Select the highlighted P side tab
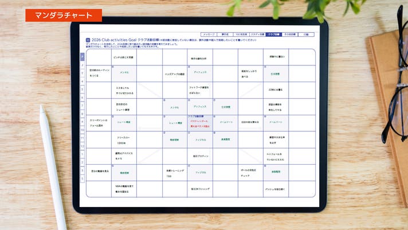Viewport: 408px width, 230px height. [x=83, y=56]
